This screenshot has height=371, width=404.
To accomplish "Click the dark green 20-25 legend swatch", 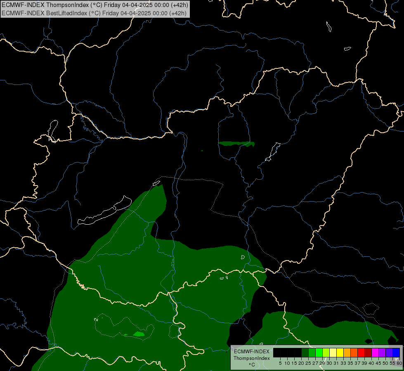I will [x=305, y=352].
